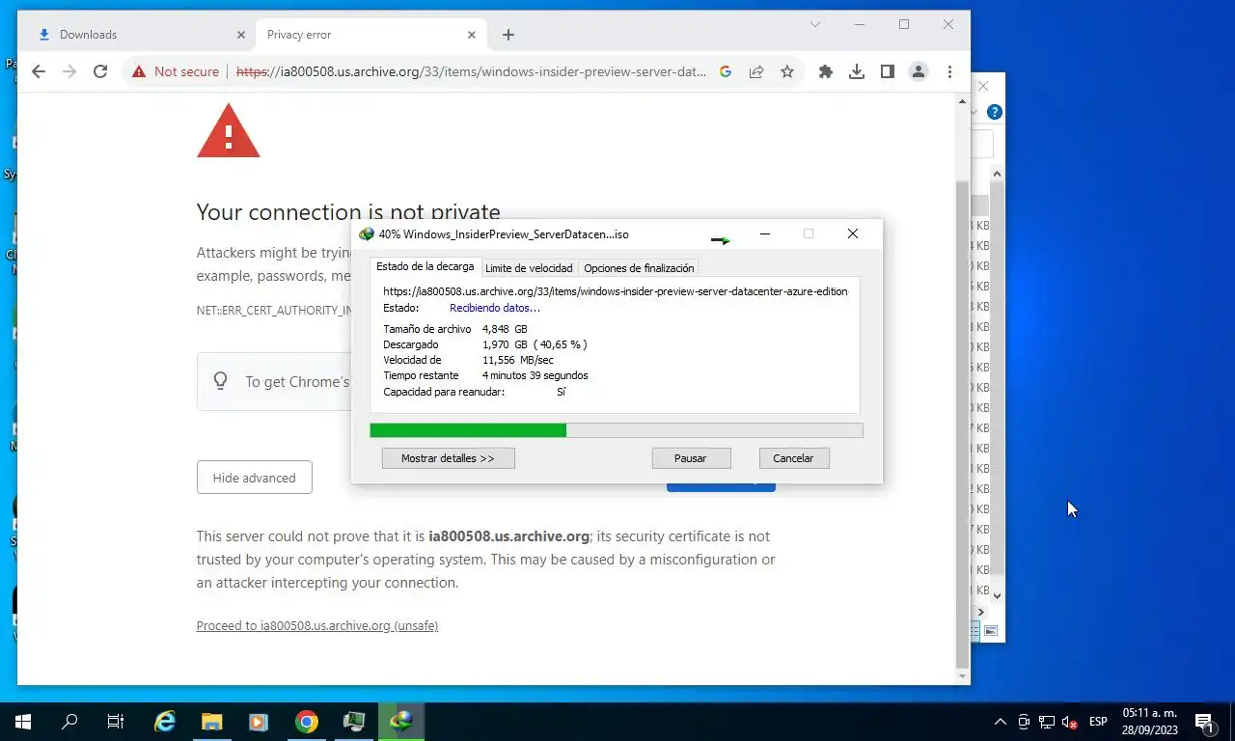Share this page icon

click(x=756, y=71)
